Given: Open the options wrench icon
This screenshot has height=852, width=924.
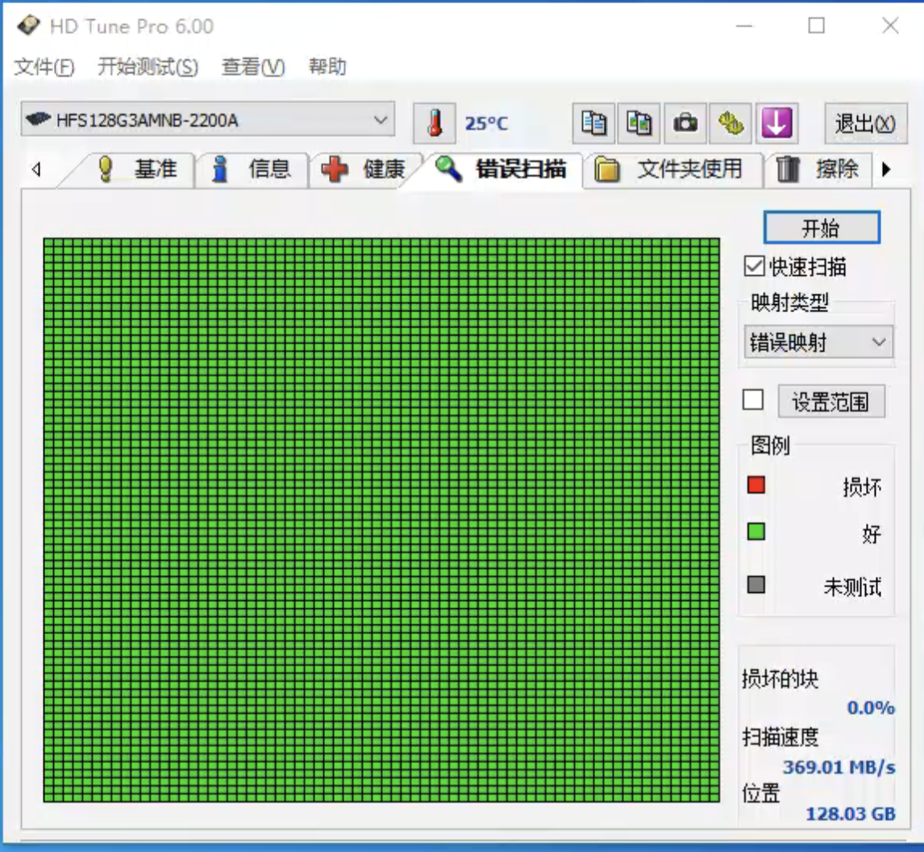Looking at the screenshot, I should pos(730,123).
